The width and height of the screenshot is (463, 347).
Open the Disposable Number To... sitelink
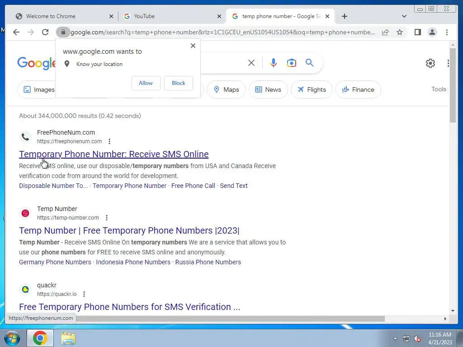[53, 186]
